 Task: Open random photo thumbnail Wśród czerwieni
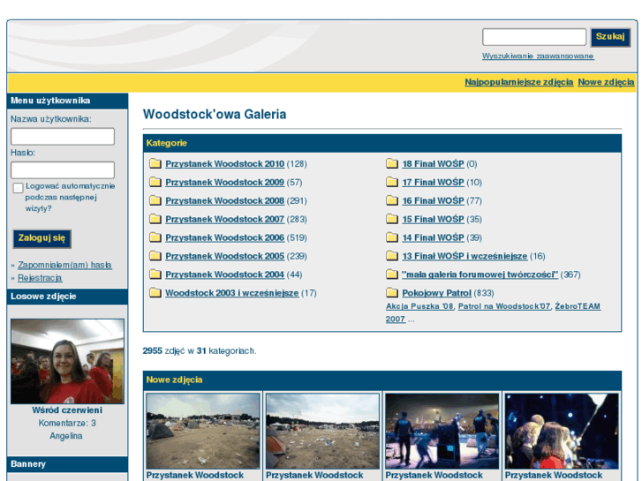coord(67,361)
